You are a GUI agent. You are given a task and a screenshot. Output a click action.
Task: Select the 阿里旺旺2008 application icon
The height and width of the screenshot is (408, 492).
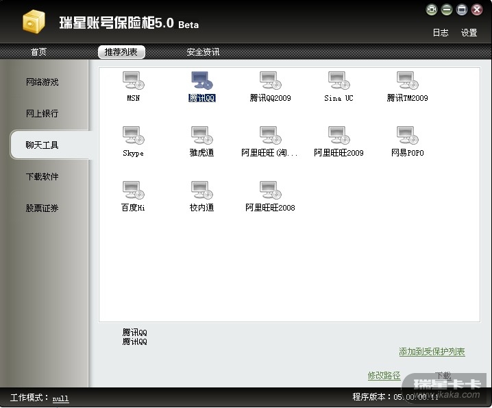click(271, 190)
